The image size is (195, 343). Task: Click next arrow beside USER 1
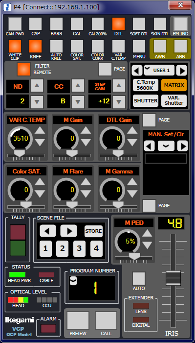click(x=181, y=70)
